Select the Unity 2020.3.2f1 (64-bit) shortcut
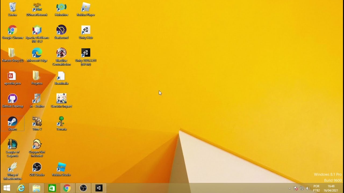This screenshot has height=193, width=344. pos(86,57)
